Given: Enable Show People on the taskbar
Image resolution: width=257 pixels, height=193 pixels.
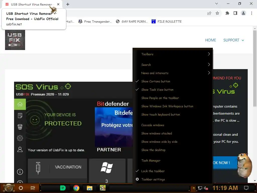Looking at the screenshot, I should [x=173, y=98].
